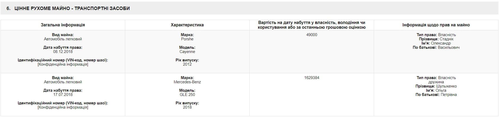This screenshot has width=499, height=117.
Task: Select the Mercedes-Benz brand value
Action: coord(187,82)
